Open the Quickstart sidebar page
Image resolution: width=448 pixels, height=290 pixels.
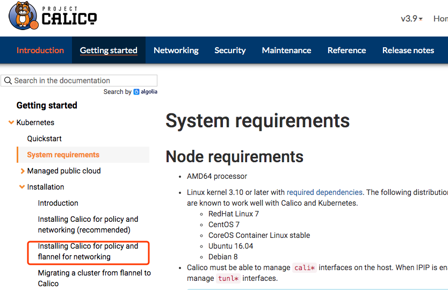[x=44, y=139]
